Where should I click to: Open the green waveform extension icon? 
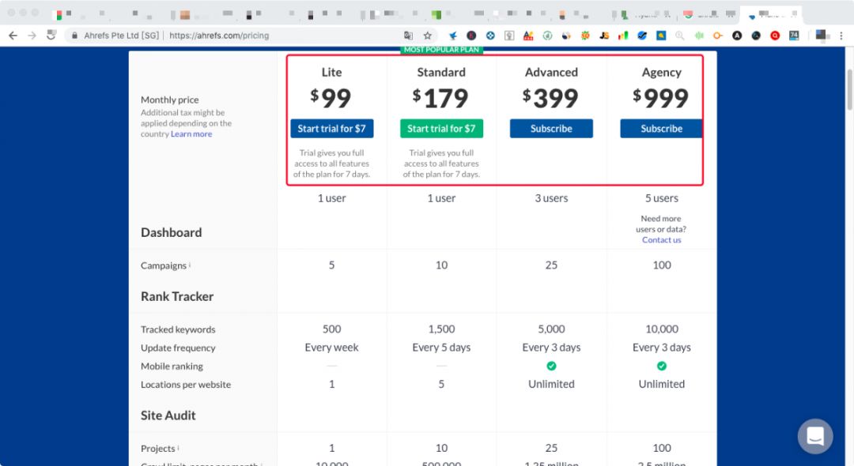[699, 36]
